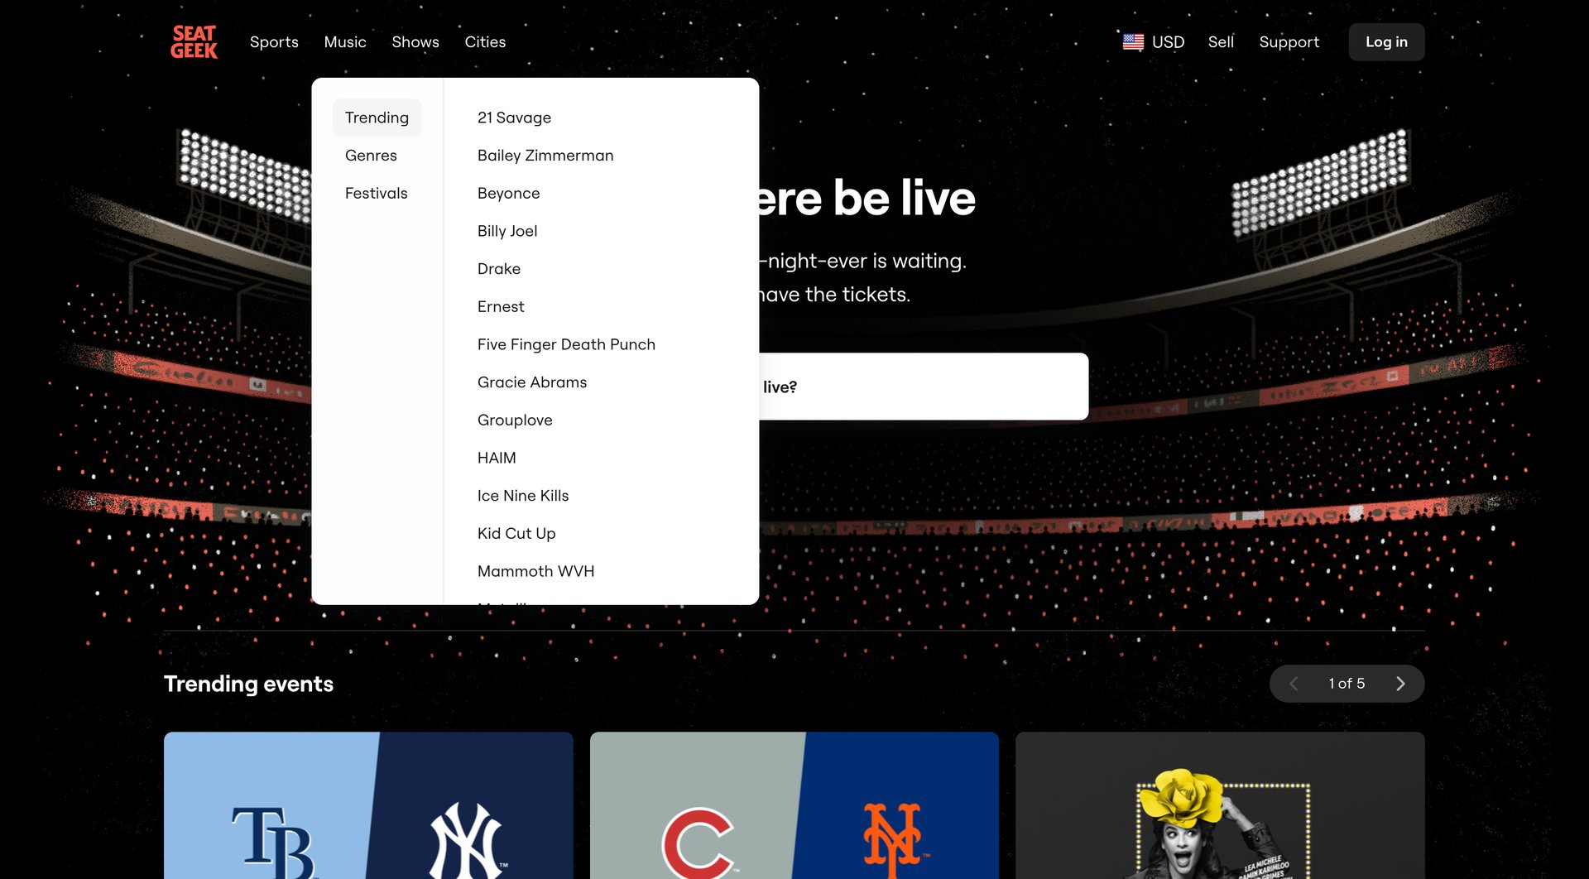Open the Sell page
The image size is (1589, 879).
1221,41
